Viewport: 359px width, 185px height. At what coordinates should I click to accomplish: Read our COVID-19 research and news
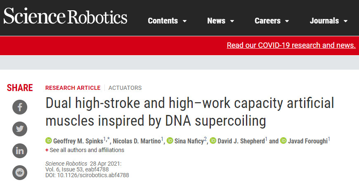pyautogui.click(x=291, y=45)
